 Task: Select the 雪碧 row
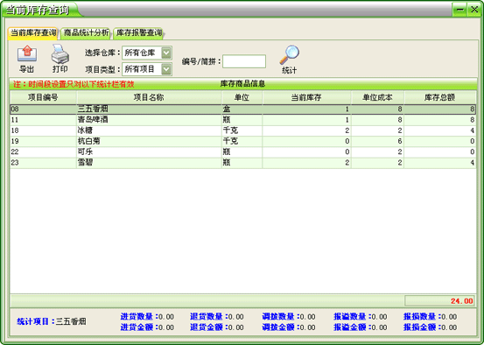pyautogui.click(x=242, y=163)
